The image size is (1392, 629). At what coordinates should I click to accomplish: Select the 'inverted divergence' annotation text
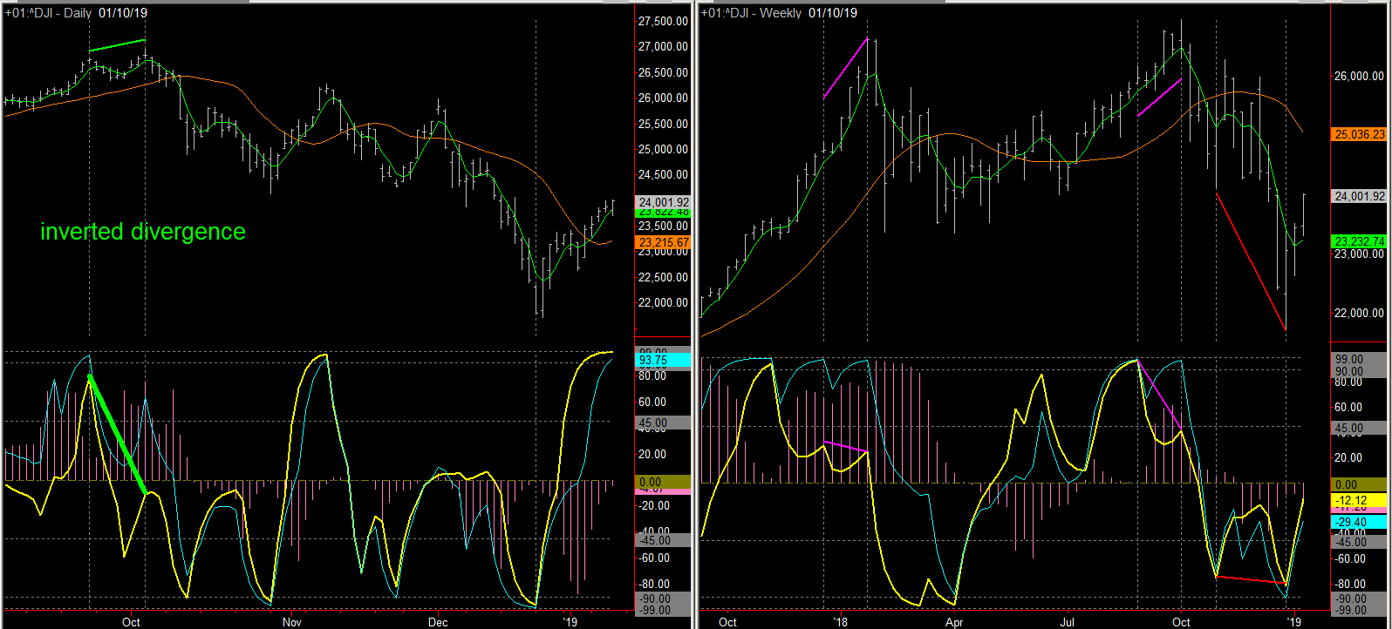[143, 232]
